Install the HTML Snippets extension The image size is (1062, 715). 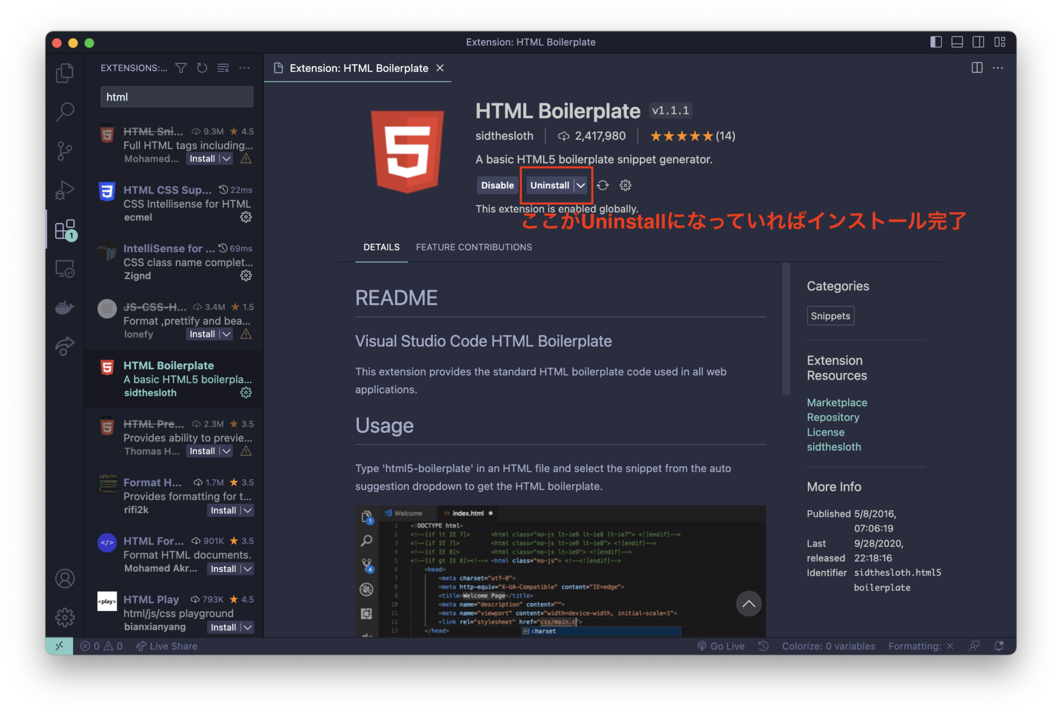pos(202,159)
